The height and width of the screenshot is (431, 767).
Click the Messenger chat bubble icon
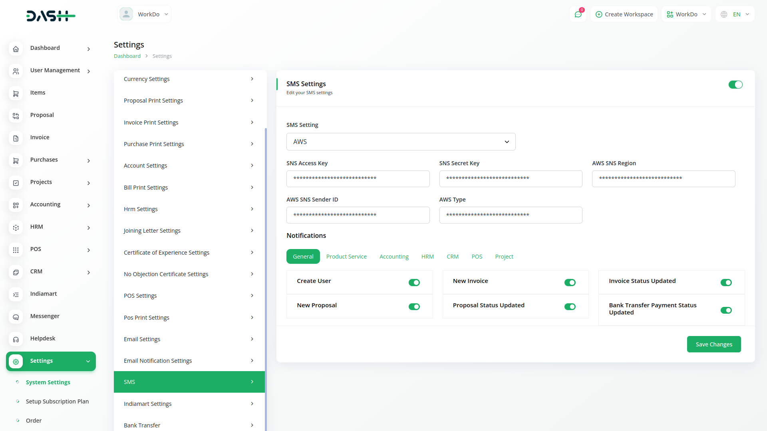[16, 317]
